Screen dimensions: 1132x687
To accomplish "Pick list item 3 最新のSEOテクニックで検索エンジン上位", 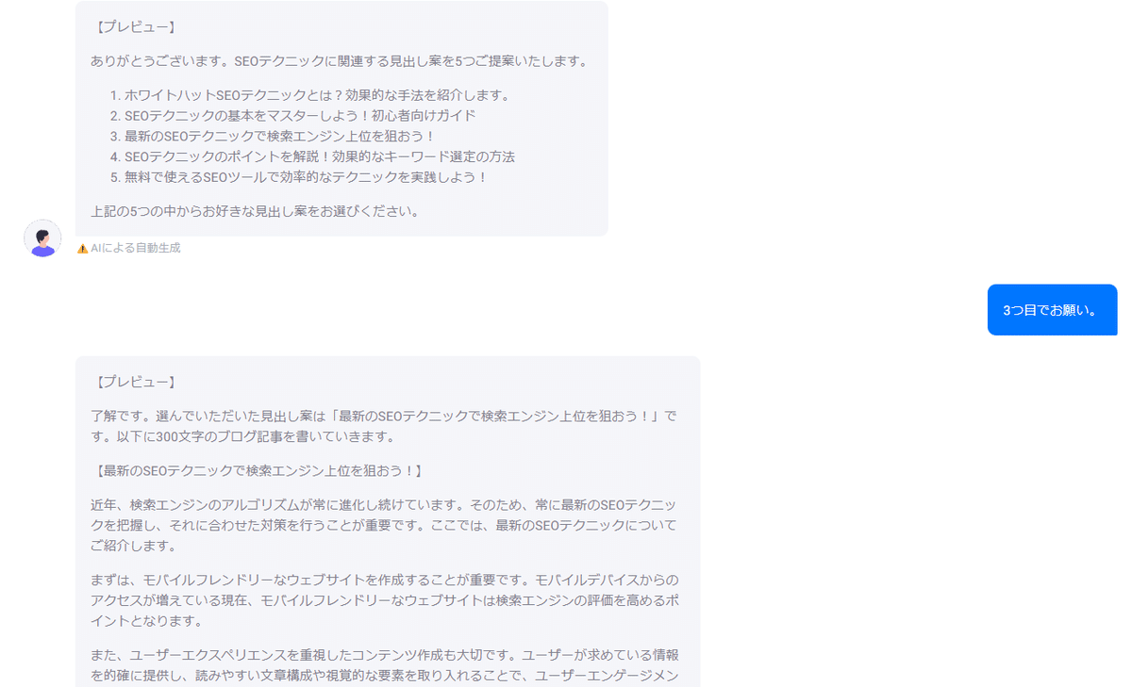I will [x=273, y=137].
